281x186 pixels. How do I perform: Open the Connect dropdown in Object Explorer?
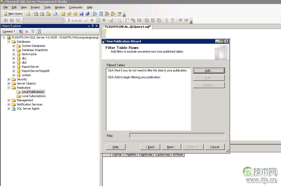(9, 31)
